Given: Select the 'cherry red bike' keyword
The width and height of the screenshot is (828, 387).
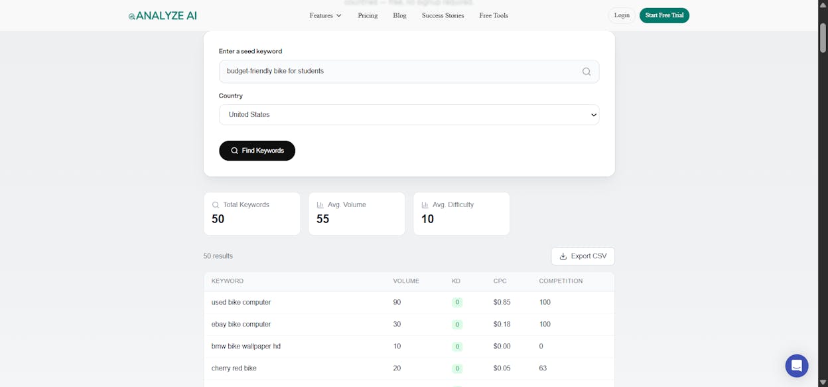Looking at the screenshot, I should click(x=234, y=368).
